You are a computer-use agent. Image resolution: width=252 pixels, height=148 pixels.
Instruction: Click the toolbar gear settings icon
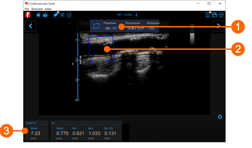point(69,15)
